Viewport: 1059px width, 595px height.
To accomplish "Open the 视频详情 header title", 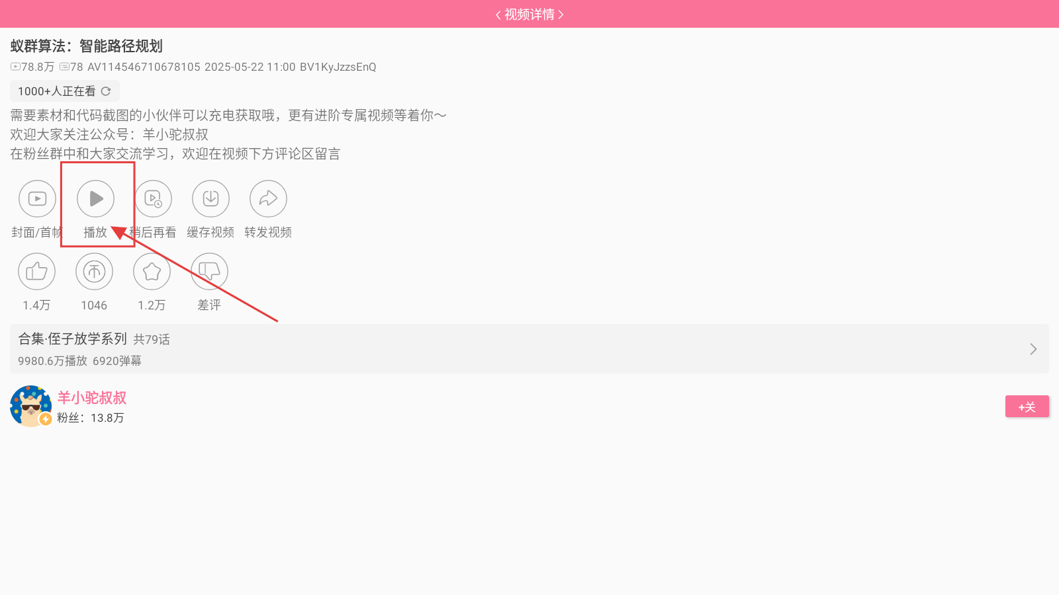I will click(x=529, y=15).
